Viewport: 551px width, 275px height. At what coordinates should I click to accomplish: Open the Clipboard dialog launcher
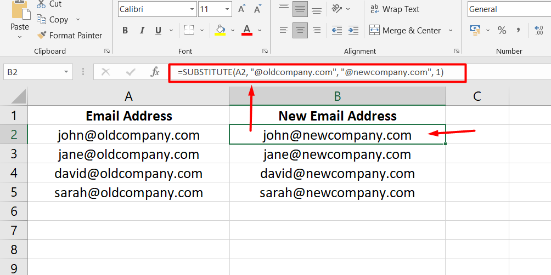tap(107, 51)
